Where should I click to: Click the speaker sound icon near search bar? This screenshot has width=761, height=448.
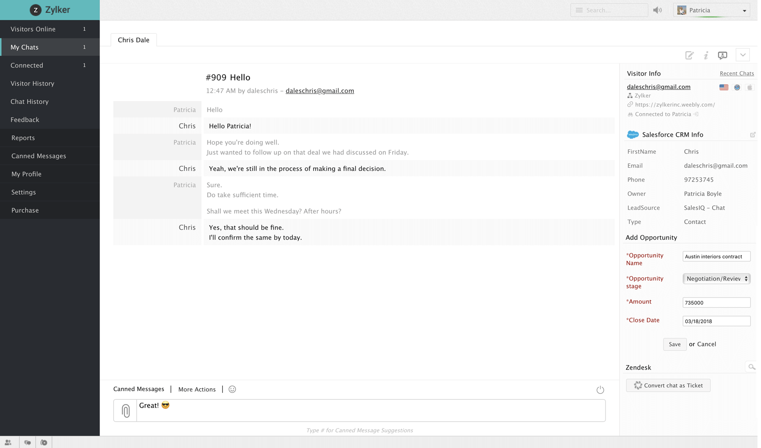tap(658, 10)
